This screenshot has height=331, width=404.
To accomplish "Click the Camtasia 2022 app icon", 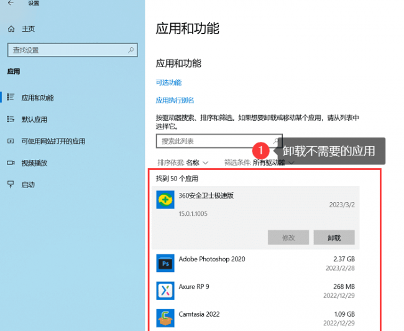I will pyautogui.click(x=165, y=318).
